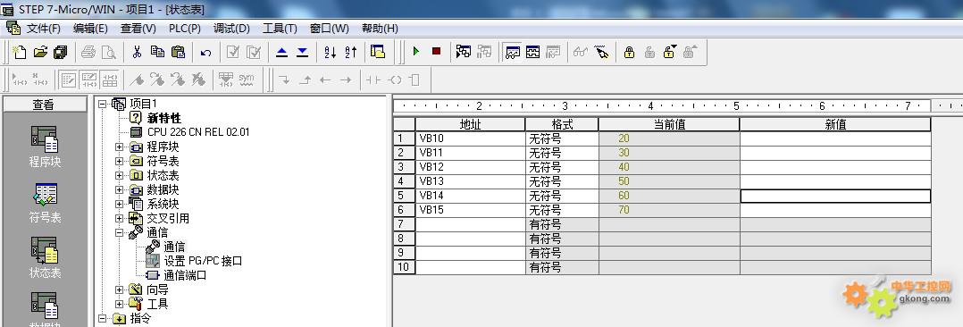Select 通信端口 in the project tree

185,275
